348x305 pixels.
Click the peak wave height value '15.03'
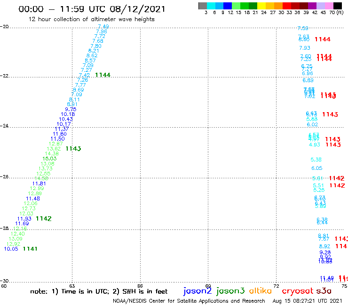pos(49,159)
